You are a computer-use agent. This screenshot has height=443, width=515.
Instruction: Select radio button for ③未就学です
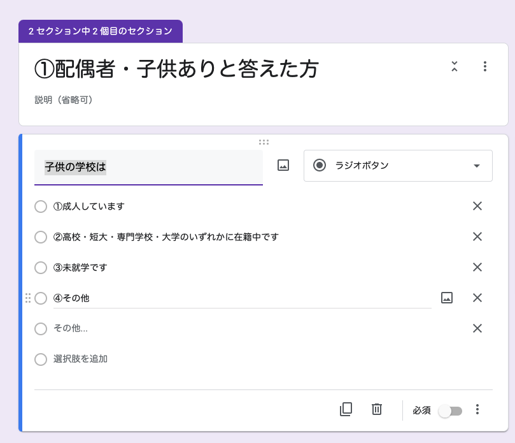[x=41, y=268]
